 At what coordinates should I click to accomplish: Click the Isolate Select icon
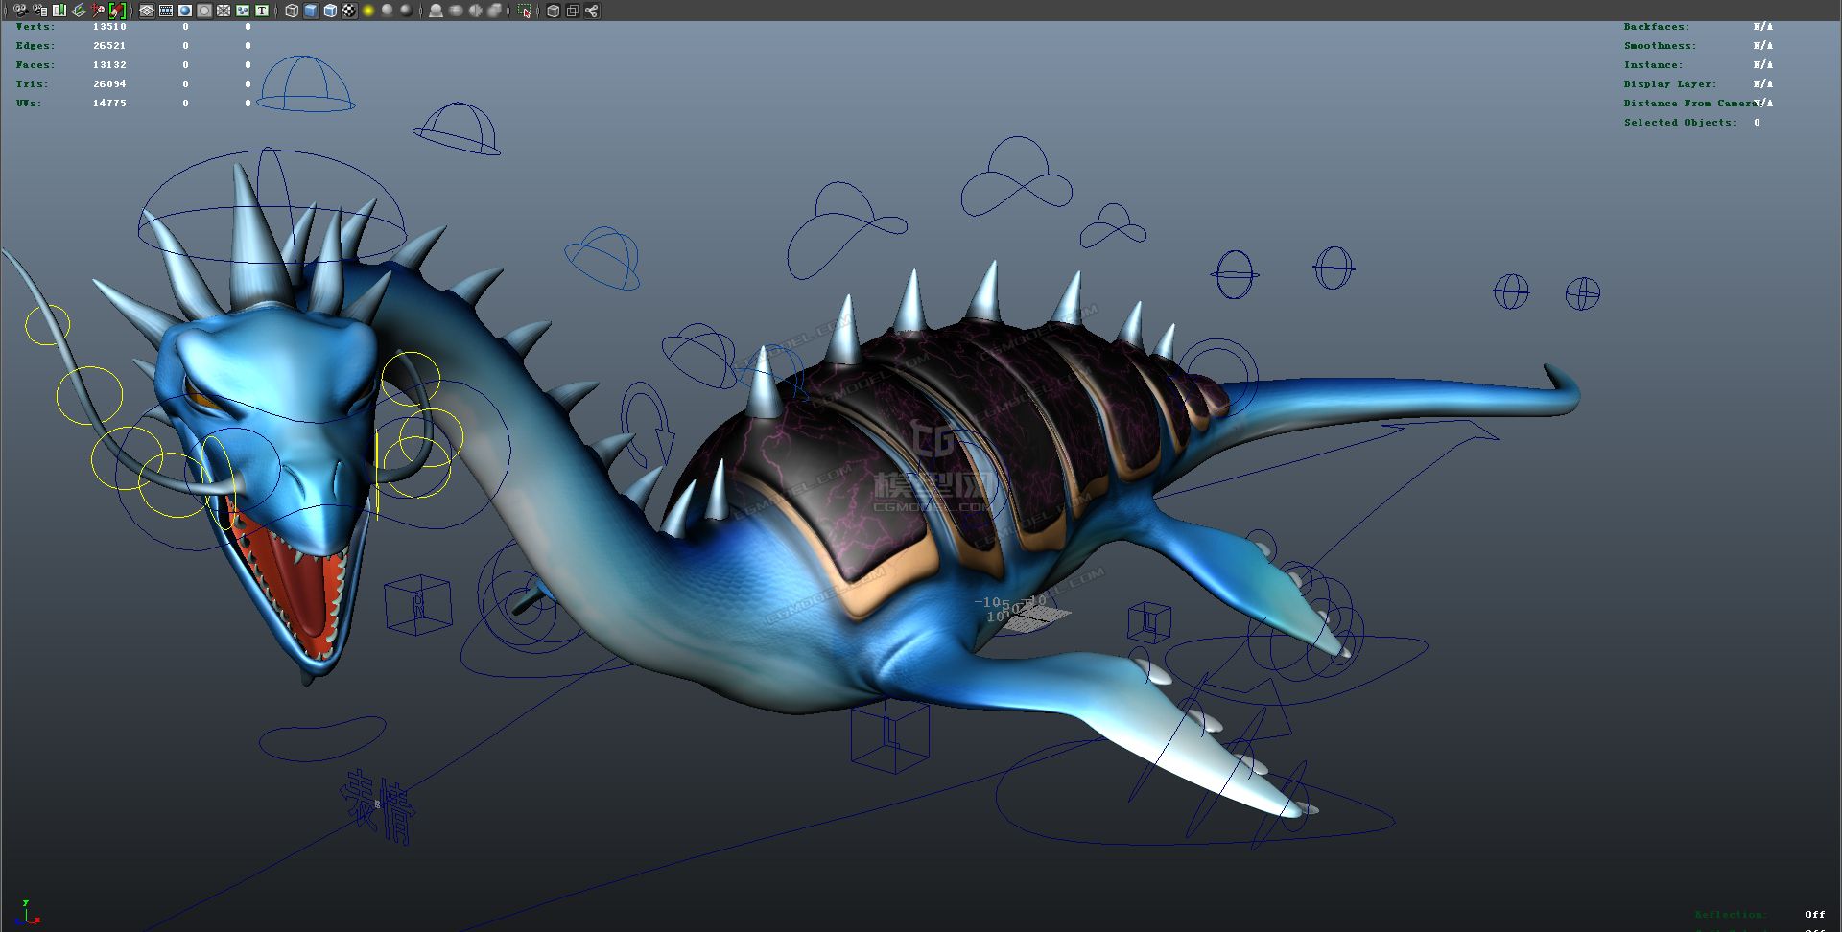524,11
